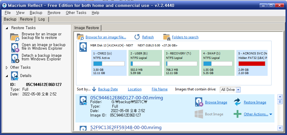287x135 pixels.
Task: Click the Refresh circular arrow icon
Action: 137,37
